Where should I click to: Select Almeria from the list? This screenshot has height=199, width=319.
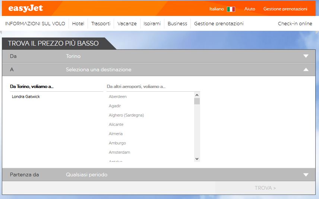pos(116,134)
